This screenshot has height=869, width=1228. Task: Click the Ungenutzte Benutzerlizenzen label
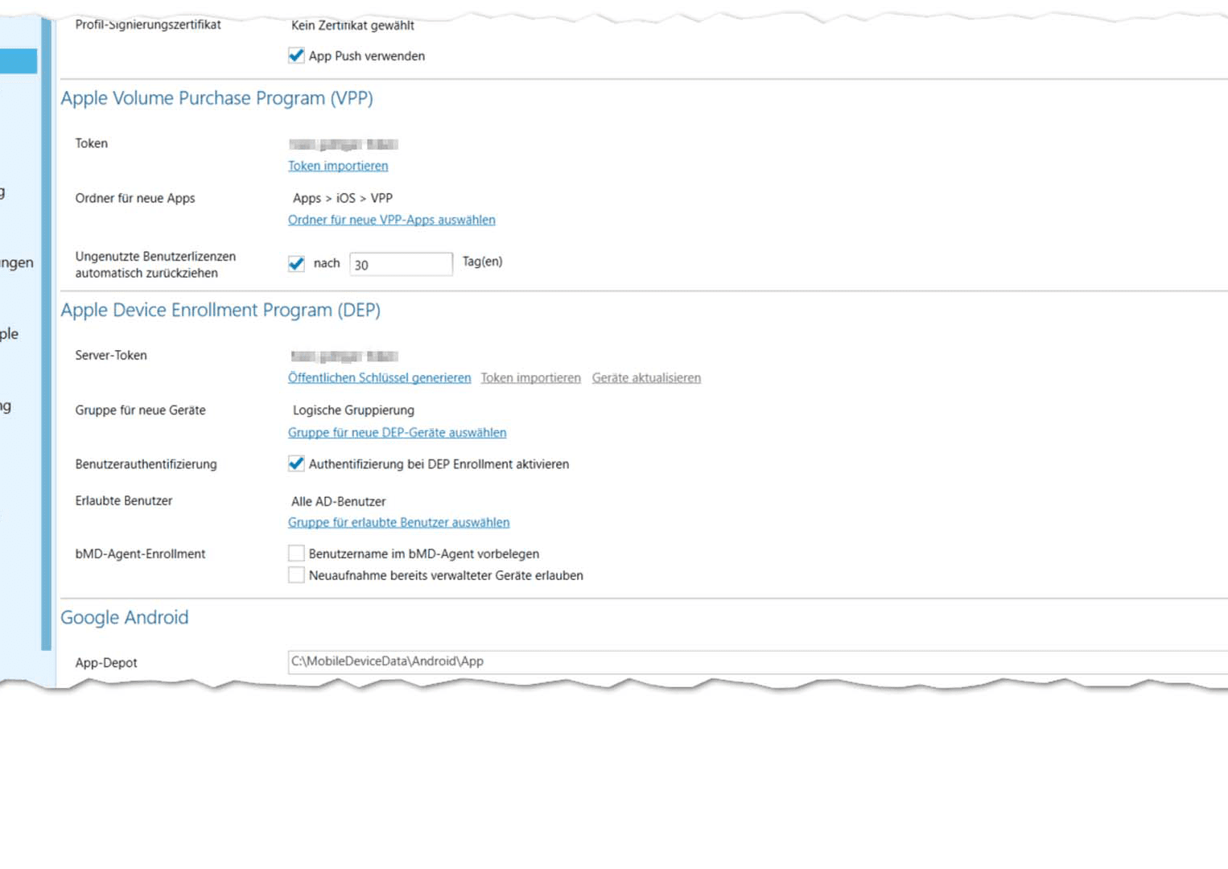[155, 265]
